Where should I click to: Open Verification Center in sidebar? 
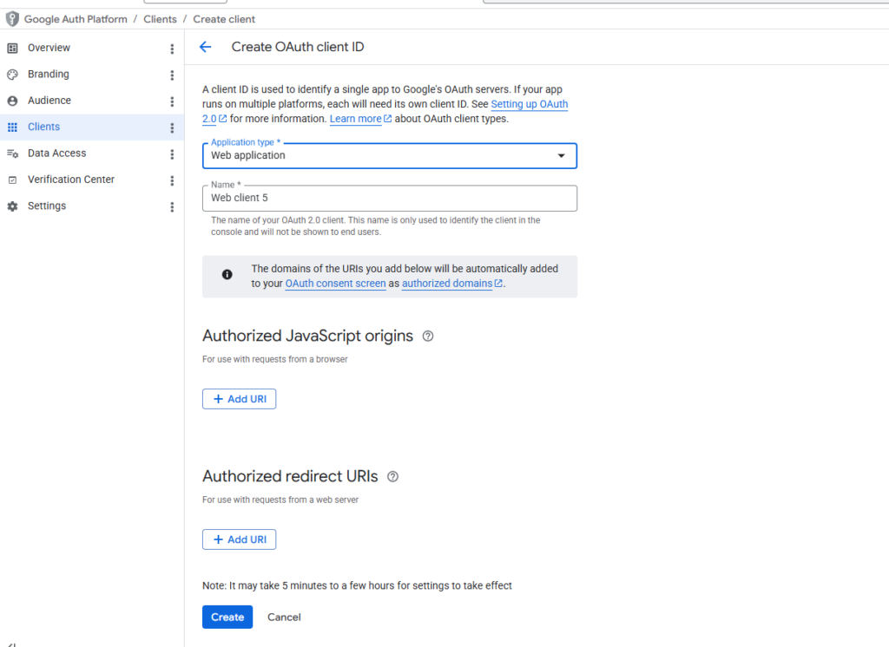pos(70,180)
